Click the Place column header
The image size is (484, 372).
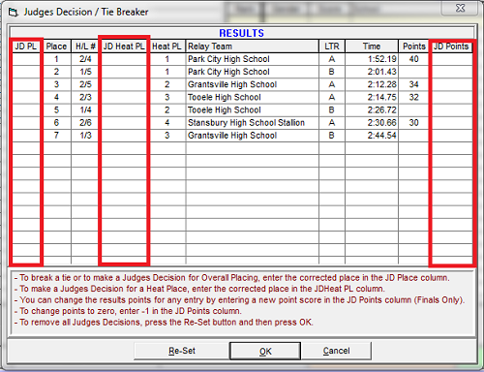(56, 46)
